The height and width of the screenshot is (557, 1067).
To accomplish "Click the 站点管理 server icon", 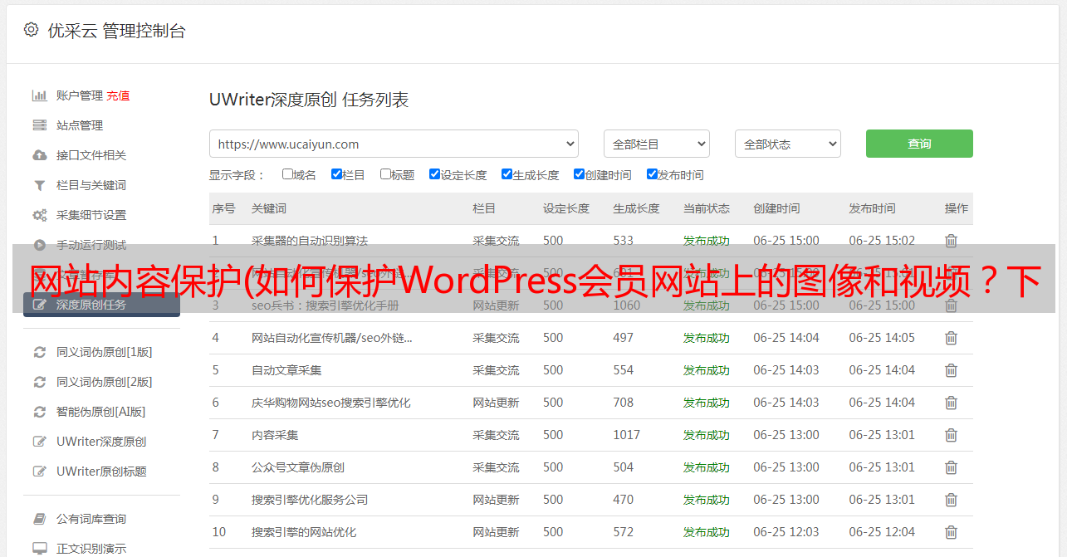I will pos(39,125).
